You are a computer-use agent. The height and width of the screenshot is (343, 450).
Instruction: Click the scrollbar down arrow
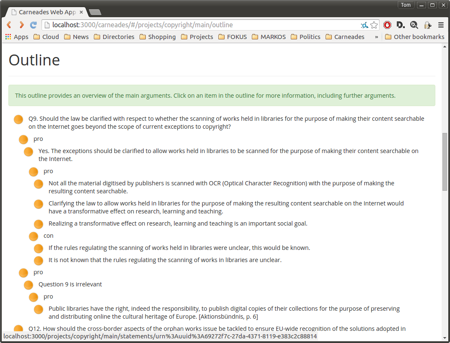click(445, 338)
